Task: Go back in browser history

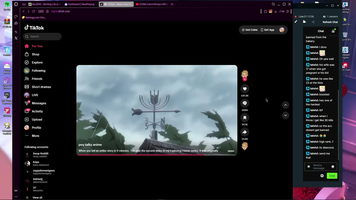Action: pyautogui.click(x=24, y=11)
